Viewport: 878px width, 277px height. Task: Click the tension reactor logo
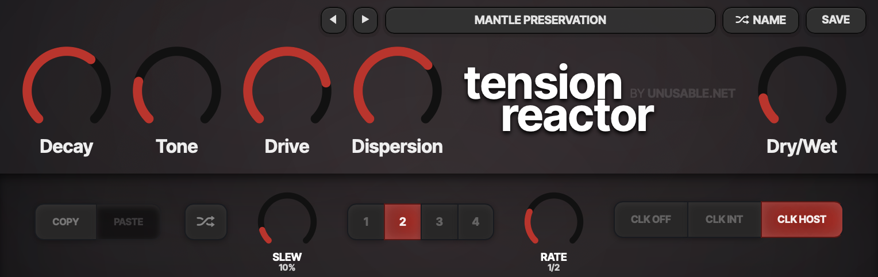[x=559, y=99]
